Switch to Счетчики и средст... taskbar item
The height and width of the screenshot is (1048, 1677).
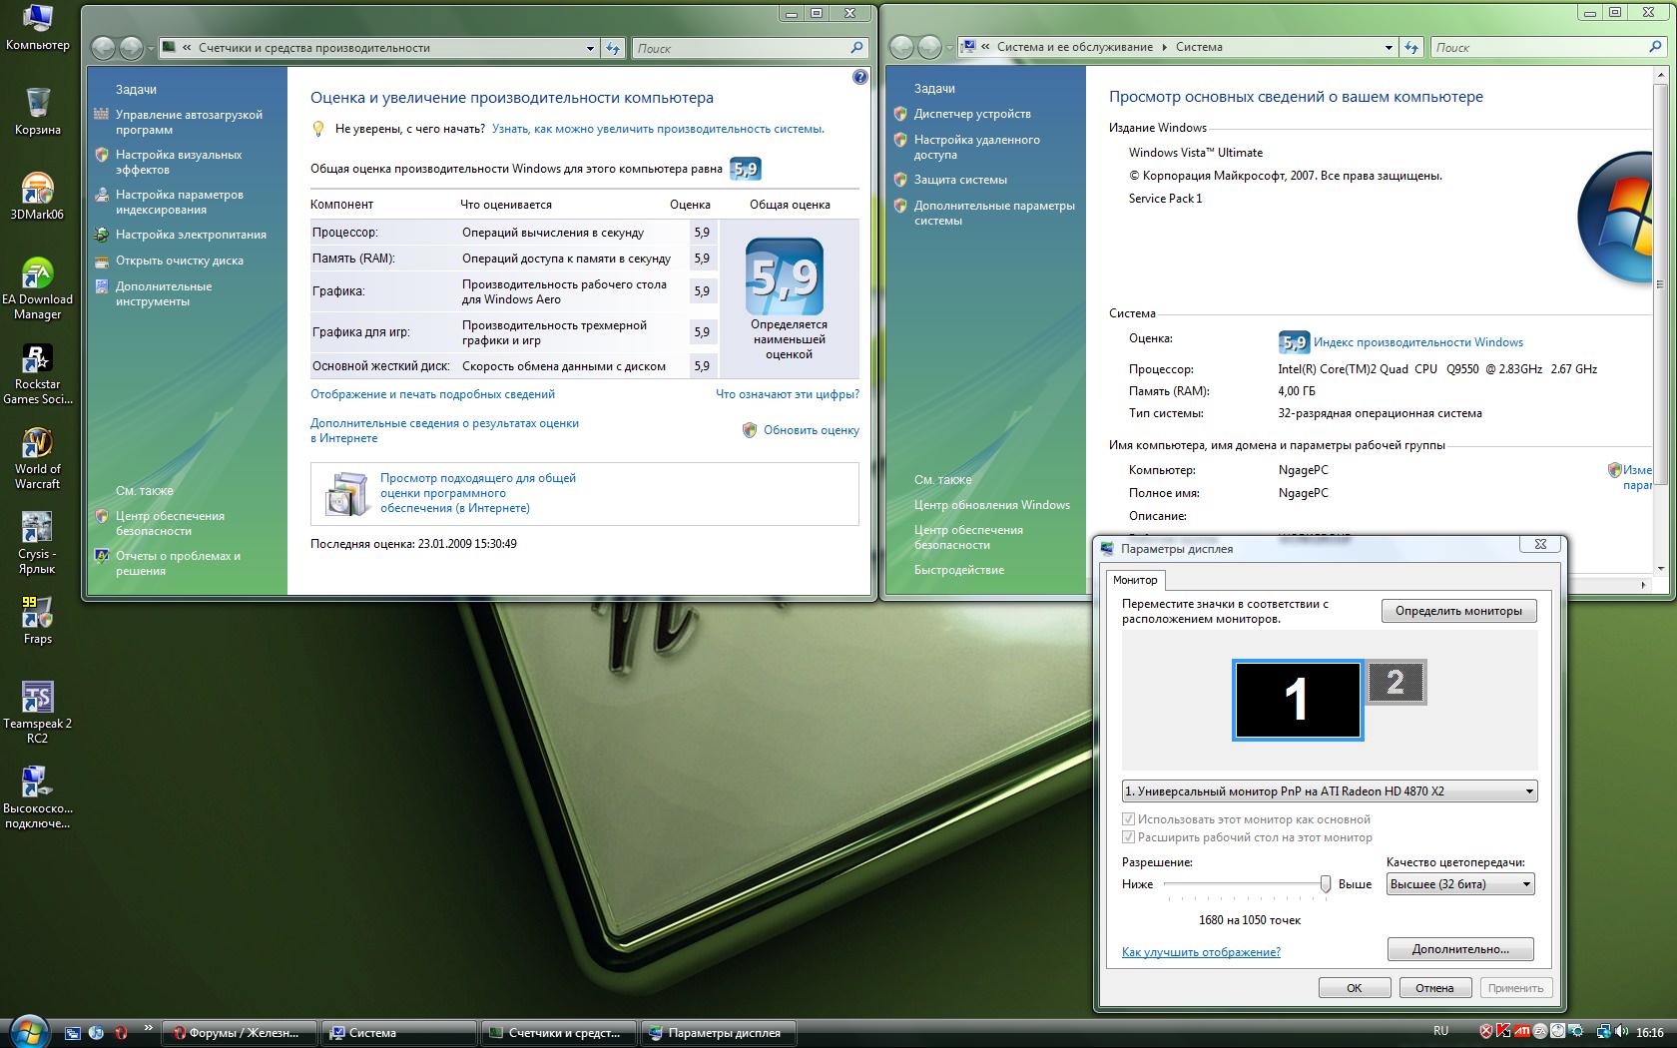[560, 1033]
